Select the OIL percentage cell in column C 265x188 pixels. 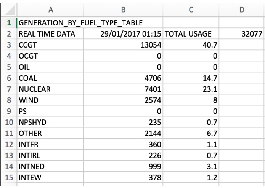[x=191, y=67]
